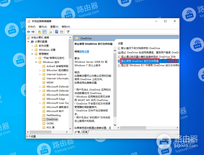Viewport: 204px width, 155px height.
Task: Expand the 软件设置 tree node
Action: [x=32, y=46]
